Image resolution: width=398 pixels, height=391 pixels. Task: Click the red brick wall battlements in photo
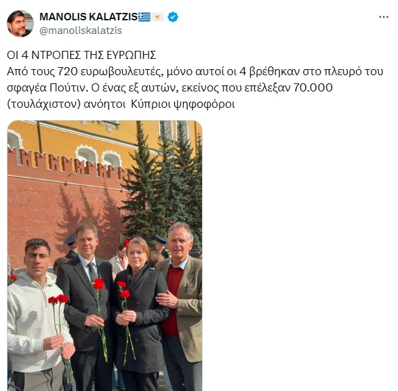tap(68, 164)
